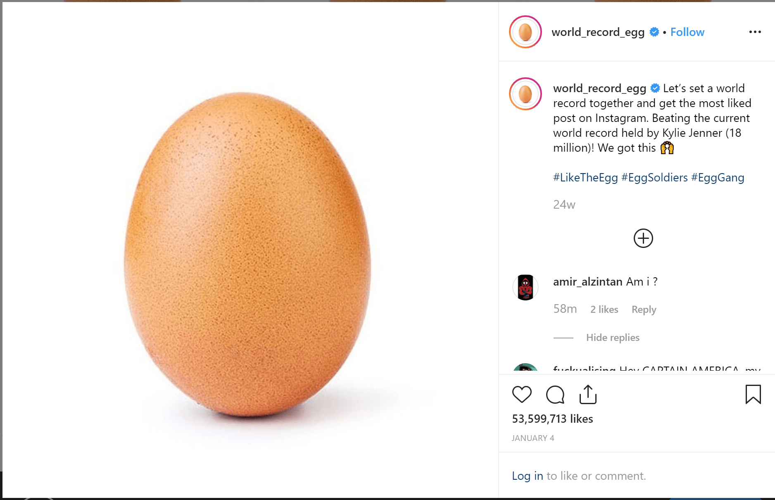The width and height of the screenshot is (775, 500).
Task: Open the #EggSoldiers hashtag
Action: coord(654,178)
